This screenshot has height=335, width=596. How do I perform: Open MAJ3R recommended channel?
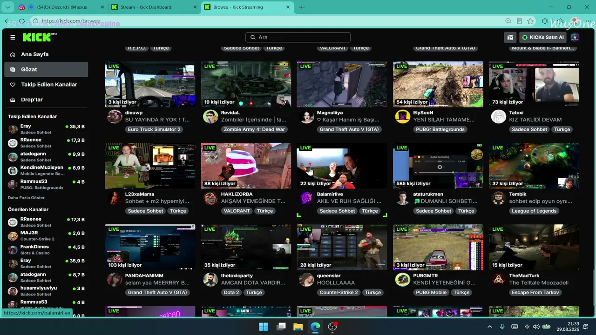tap(46, 235)
